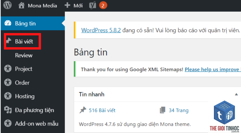241x133 pixels.
Task: Open the Yoast SEO admin bar icon
Action: [x=93, y=6]
